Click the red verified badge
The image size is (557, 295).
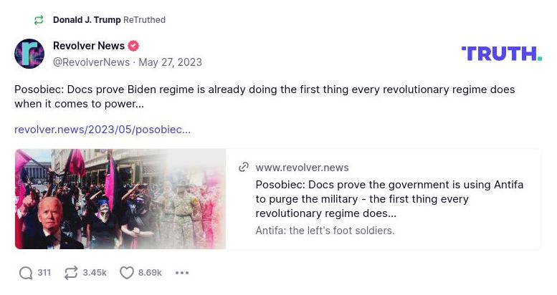coord(133,46)
